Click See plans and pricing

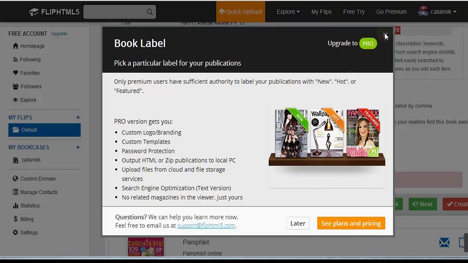351,224
